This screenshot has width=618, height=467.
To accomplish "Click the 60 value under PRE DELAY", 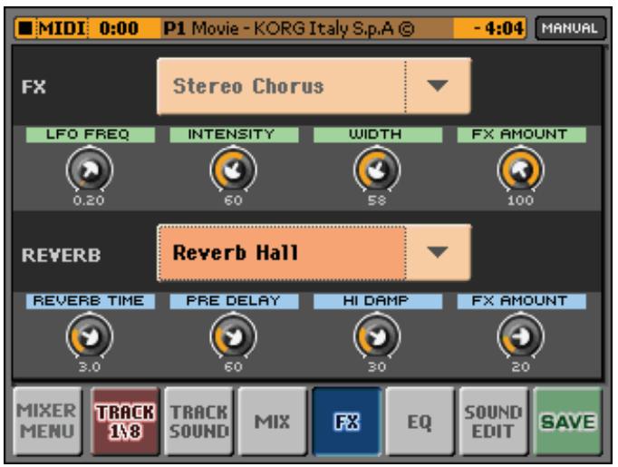I will pyautogui.click(x=233, y=367).
